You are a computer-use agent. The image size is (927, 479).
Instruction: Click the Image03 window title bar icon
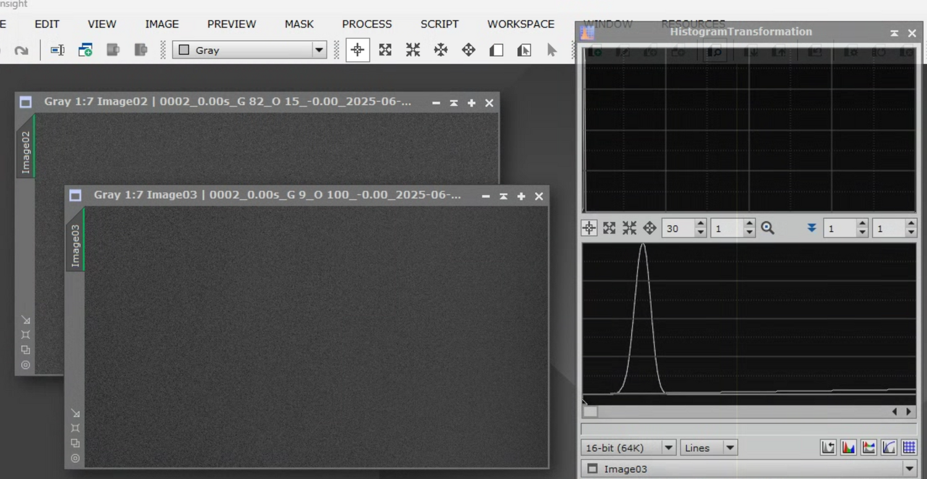tap(75, 196)
